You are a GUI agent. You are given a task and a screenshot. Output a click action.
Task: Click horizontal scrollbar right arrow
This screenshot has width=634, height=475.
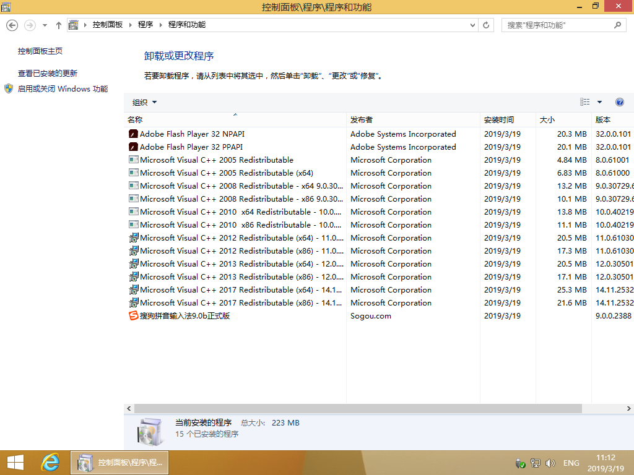[629, 408]
